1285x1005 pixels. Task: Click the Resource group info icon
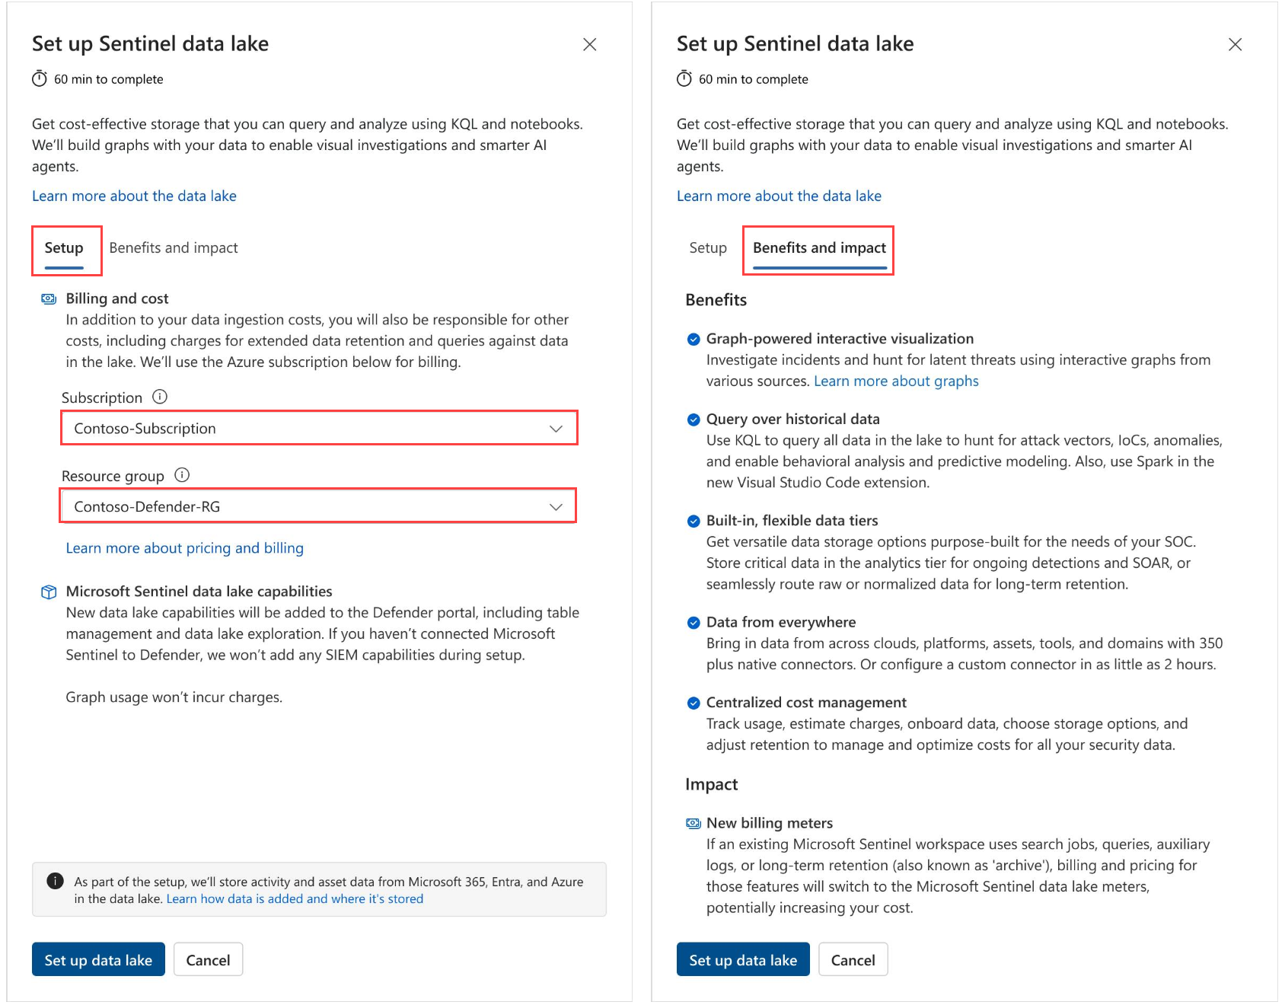coord(182,475)
